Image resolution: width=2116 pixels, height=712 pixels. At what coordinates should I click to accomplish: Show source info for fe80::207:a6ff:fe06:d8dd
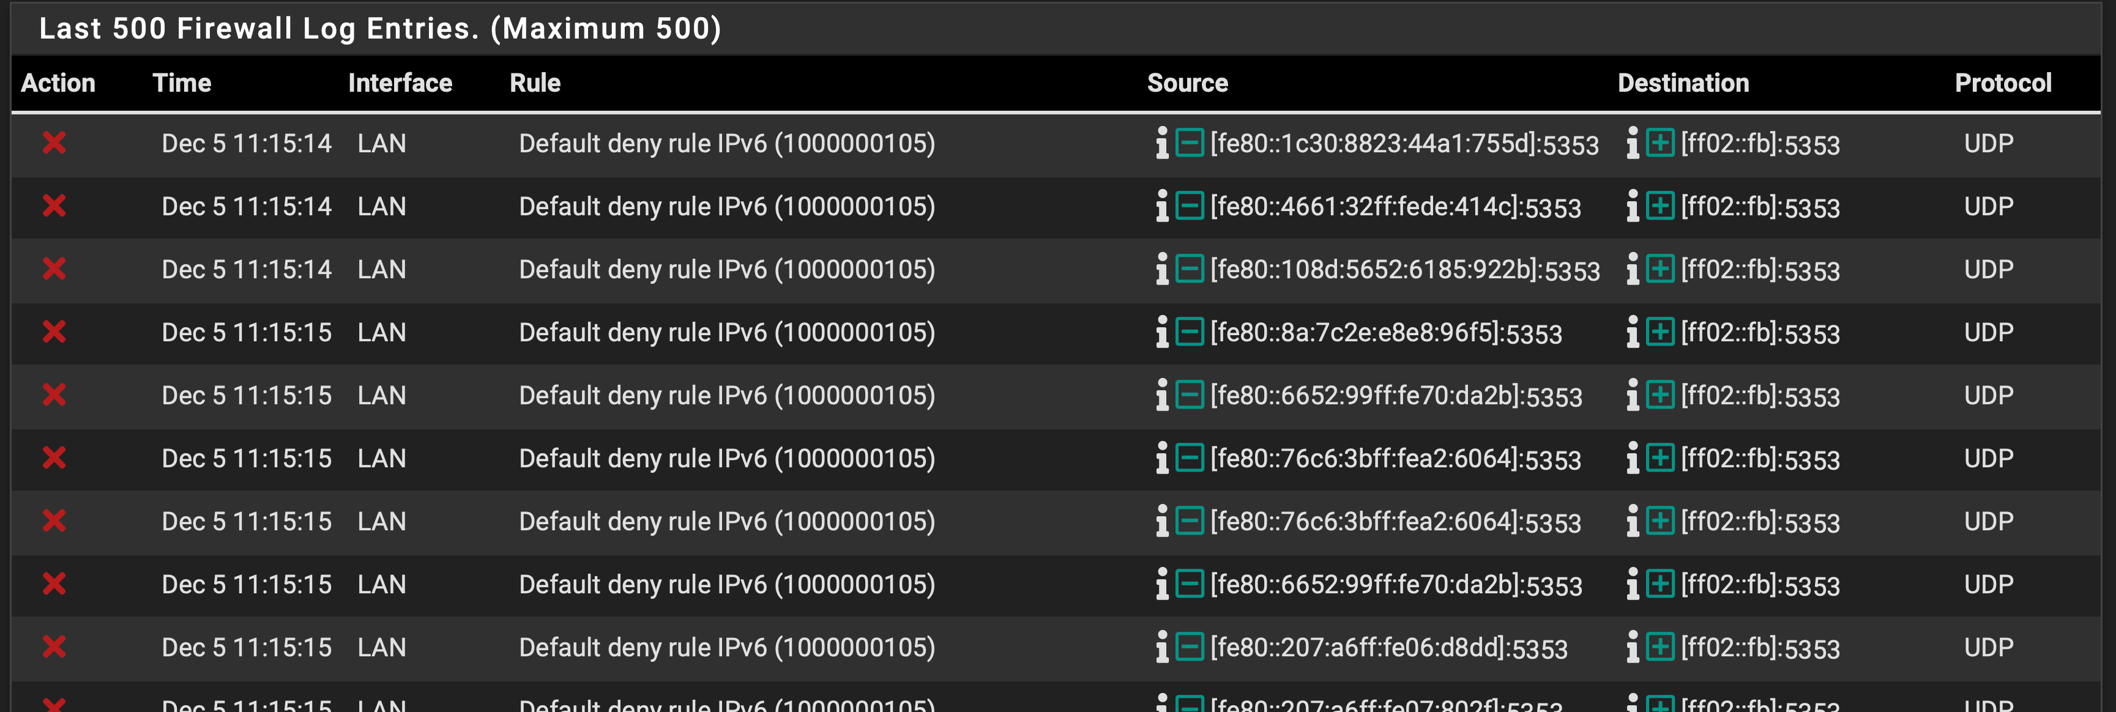(1161, 647)
